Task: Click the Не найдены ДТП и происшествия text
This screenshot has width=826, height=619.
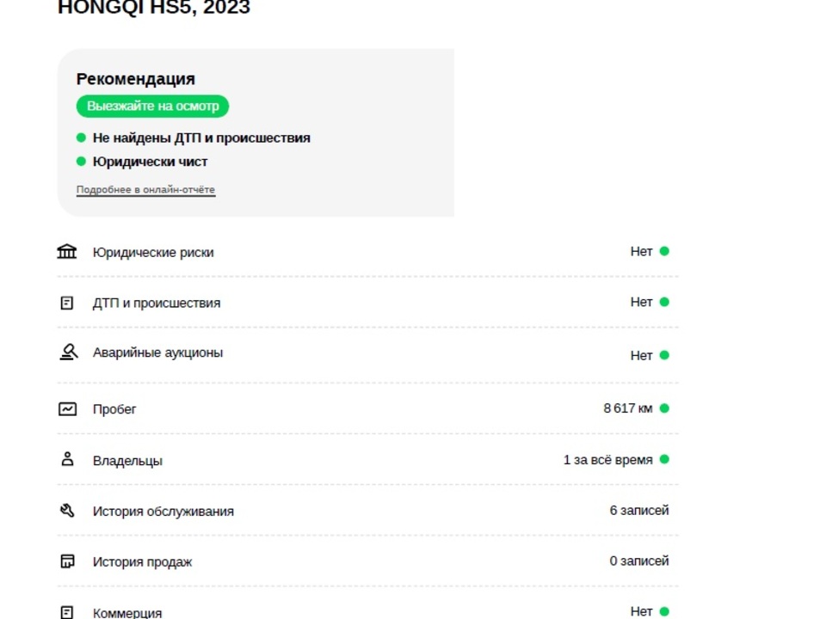Action: [201, 138]
